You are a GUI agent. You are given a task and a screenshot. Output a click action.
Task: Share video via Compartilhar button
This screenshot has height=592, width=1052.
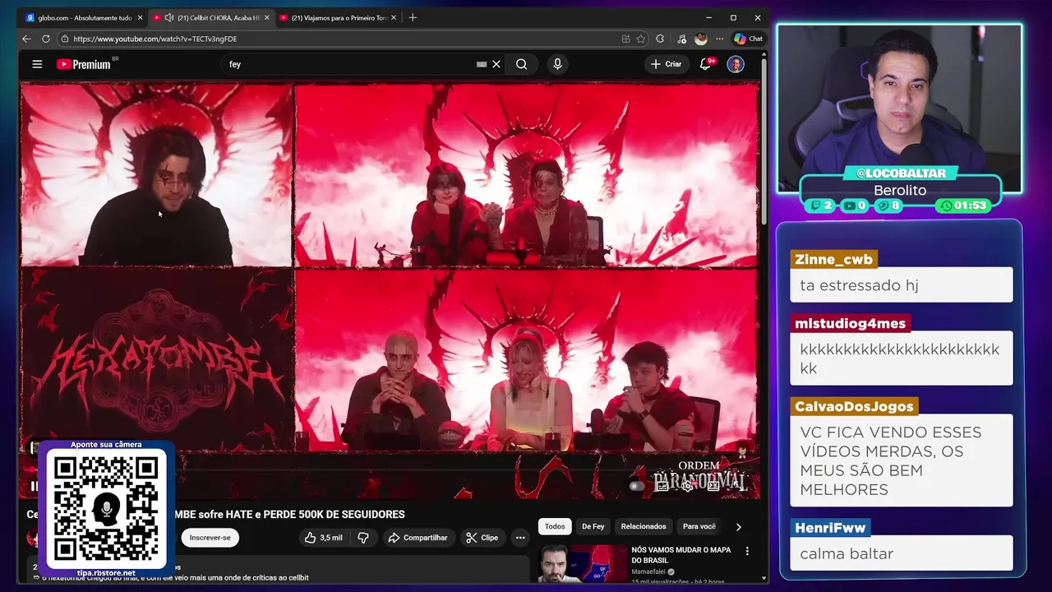418,538
